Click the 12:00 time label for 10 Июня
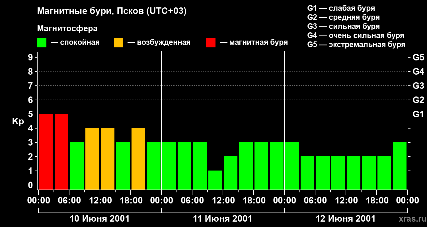427x227 pixels. [x=100, y=201]
